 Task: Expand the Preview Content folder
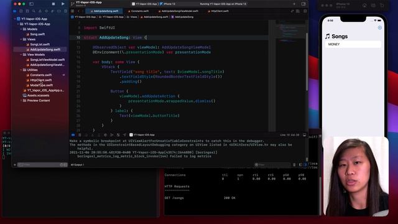[21, 101]
